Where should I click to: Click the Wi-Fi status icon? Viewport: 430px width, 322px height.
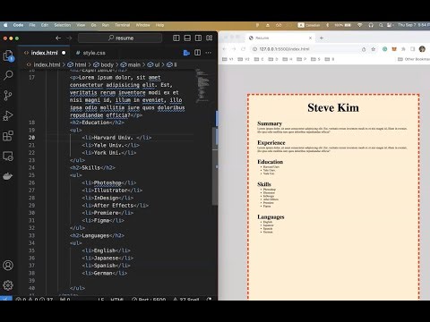tap(360, 25)
